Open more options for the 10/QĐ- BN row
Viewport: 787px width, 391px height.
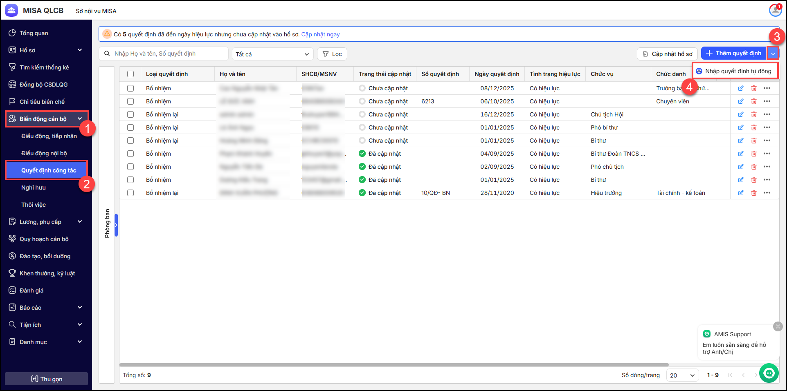tap(767, 193)
